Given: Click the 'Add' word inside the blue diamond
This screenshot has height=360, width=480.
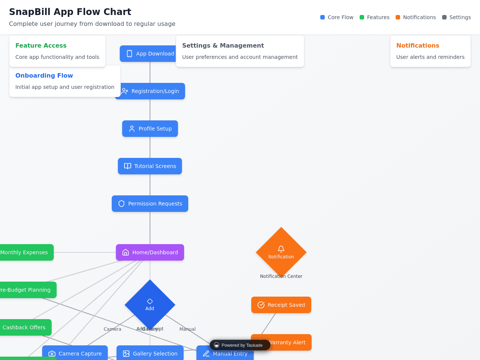Looking at the screenshot, I should (150, 309).
